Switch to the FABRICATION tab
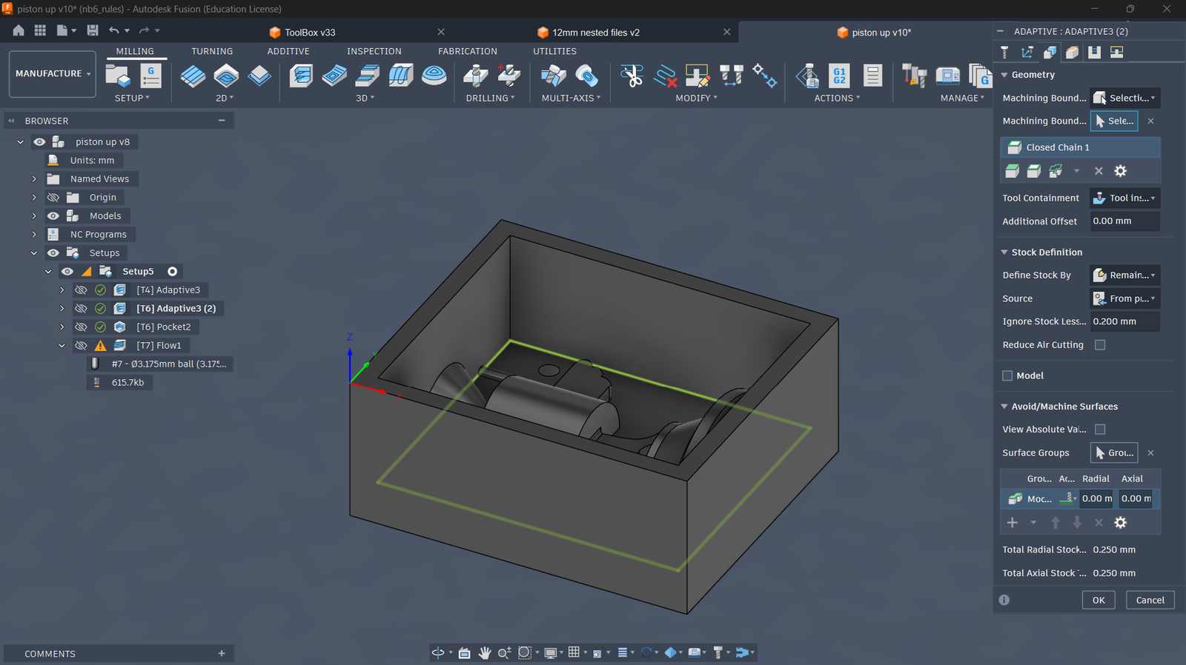Viewport: 1186px width, 665px height. click(x=468, y=51)
